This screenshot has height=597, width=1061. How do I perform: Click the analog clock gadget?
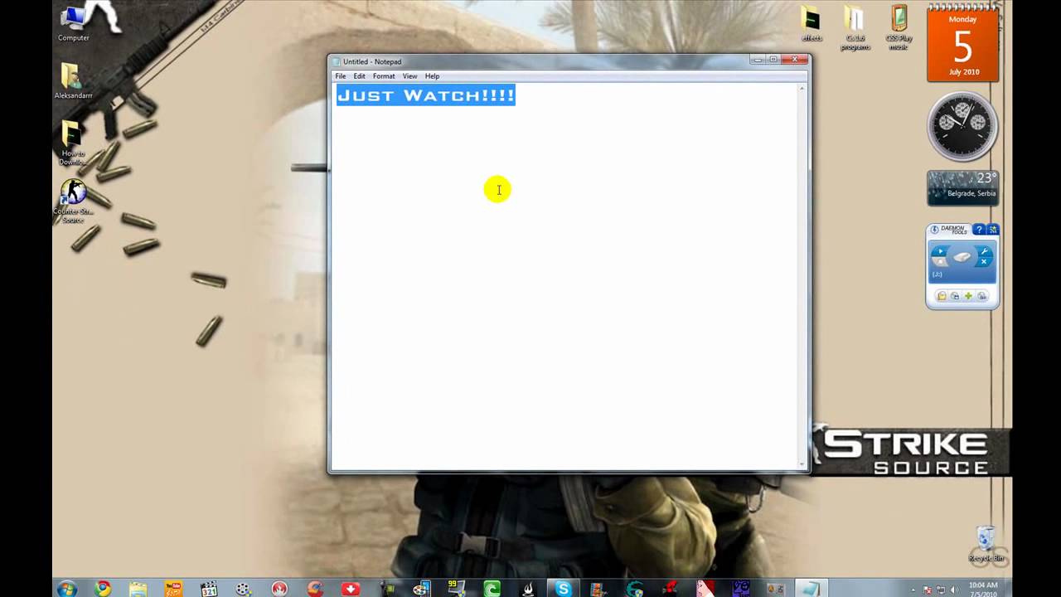click(x=962, y=126)
